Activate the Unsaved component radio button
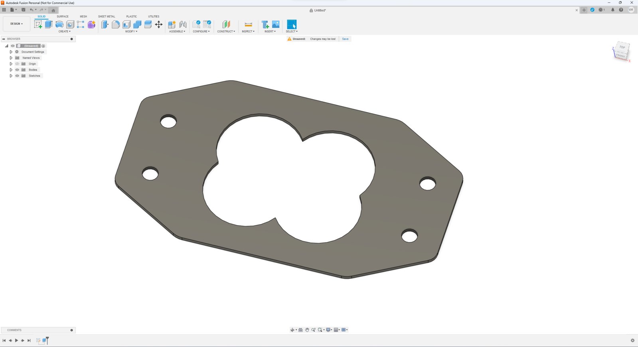This screenshot has height=347, width=638. [x=43, y=46]
